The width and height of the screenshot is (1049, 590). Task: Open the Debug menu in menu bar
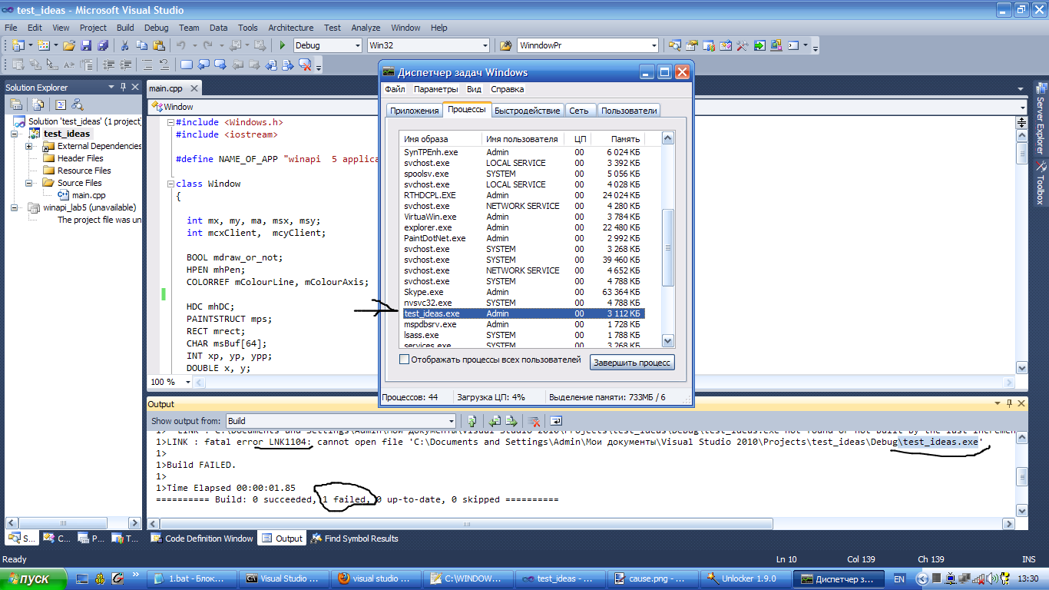156,28
